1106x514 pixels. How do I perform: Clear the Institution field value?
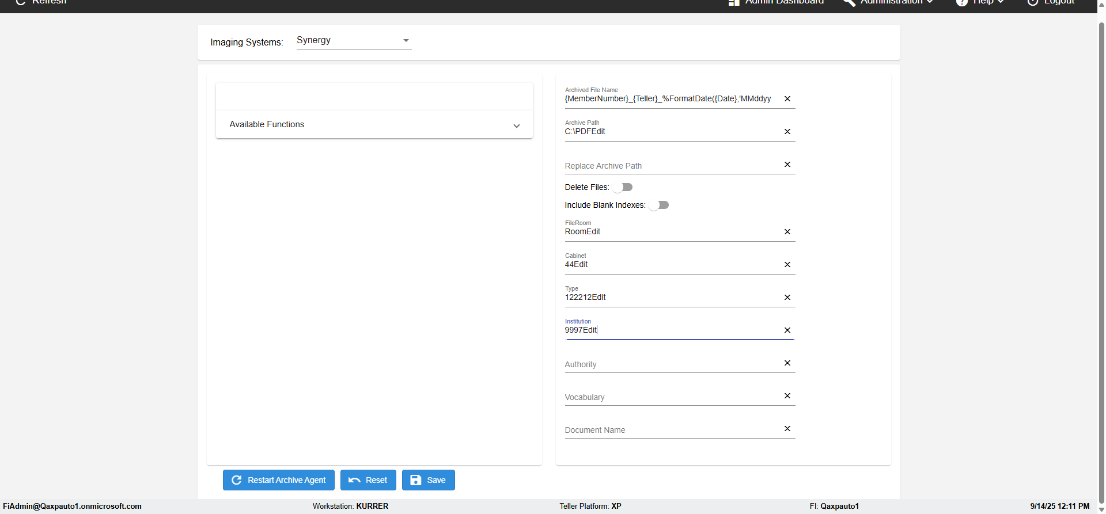787,330
